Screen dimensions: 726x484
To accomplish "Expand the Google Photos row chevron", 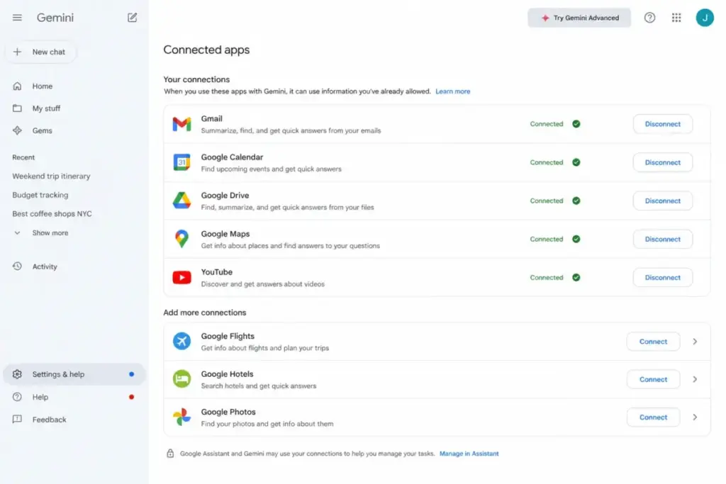I will click(695, 417).
